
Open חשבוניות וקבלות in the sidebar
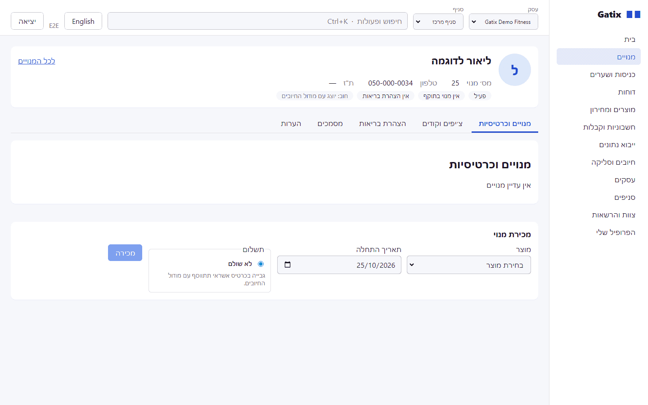point(598,127)
